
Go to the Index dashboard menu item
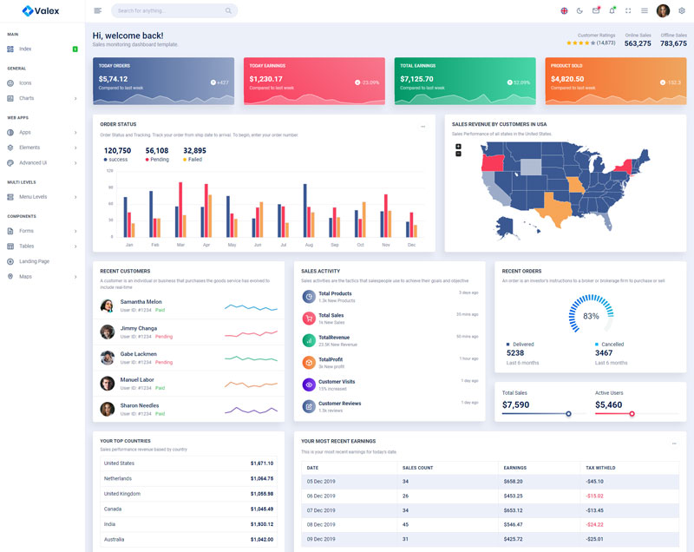(26, 49)
